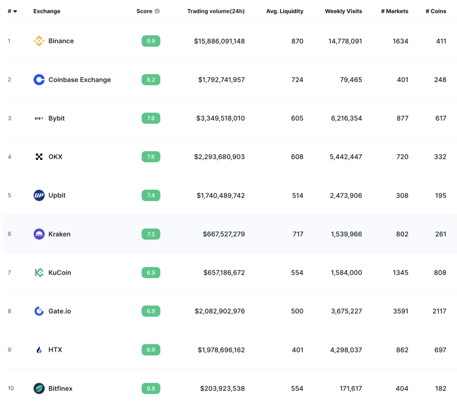Click Binance's green 9.9 score badge
Image resolution: width=457 pixels, height=408 pixels.
click(151, 41)
